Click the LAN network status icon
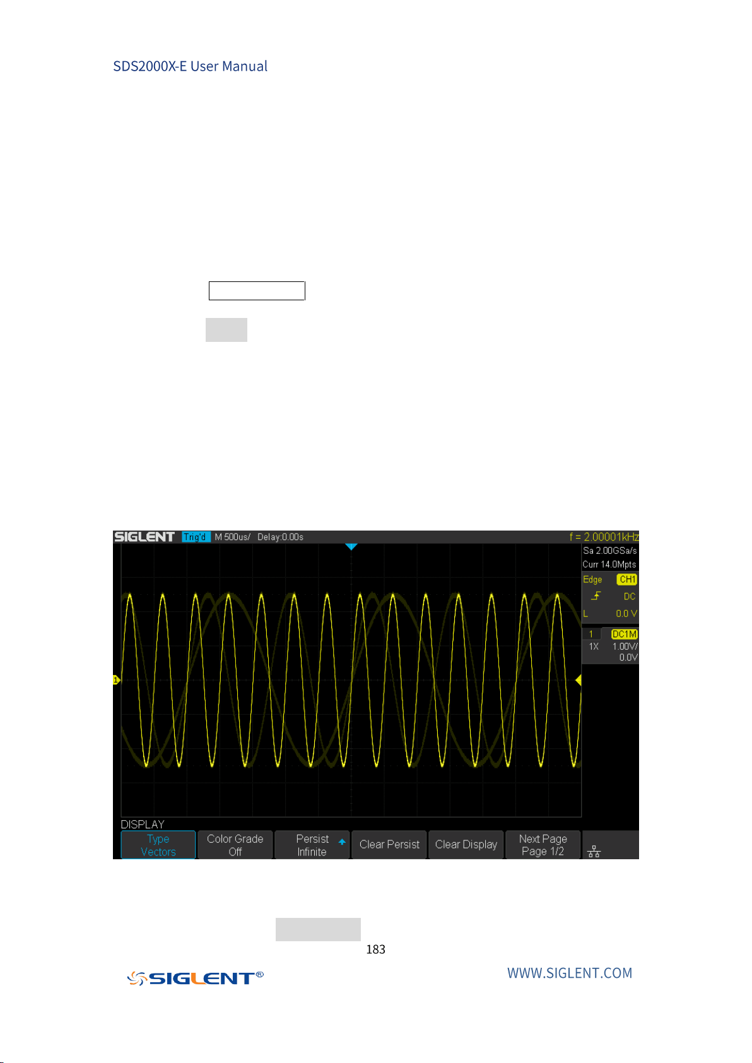Screen dimensions: 752x1063 point(594,852)
